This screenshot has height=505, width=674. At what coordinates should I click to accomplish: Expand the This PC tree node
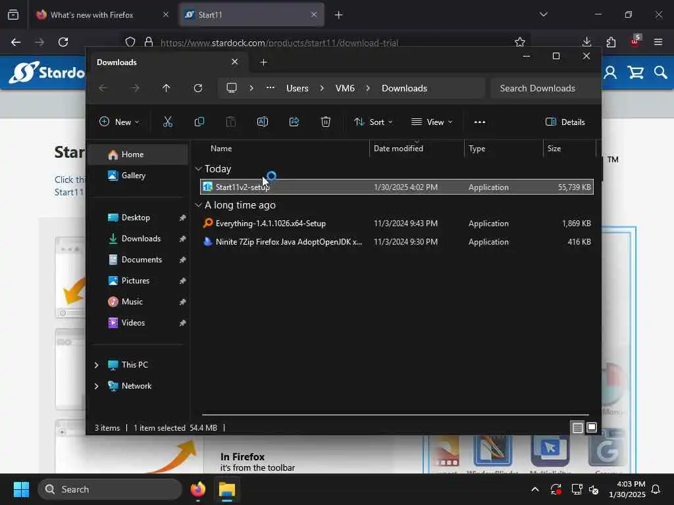tap(96, 365)
